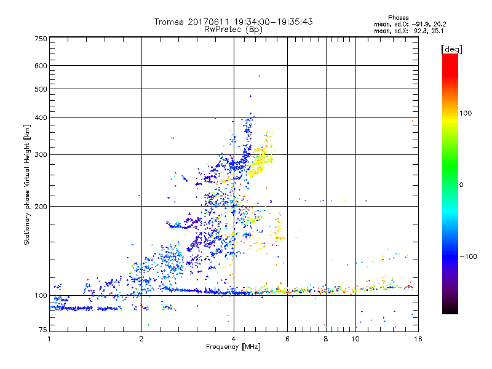Screen dimensions: 492x369
Task: Click the '200' y-axis tick label
Action: [41, 207]
